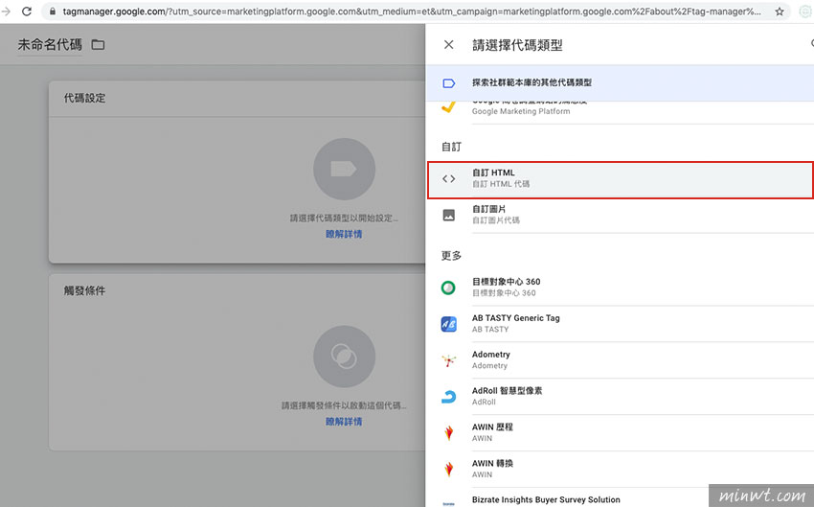The height and width of the screenshot is (507, 814).
Task: Select the 自訂 HTML tag type
Action: (620, 179)
